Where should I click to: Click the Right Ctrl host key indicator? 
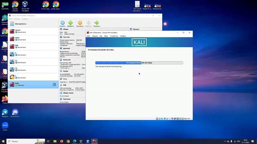tap(187, 119)
